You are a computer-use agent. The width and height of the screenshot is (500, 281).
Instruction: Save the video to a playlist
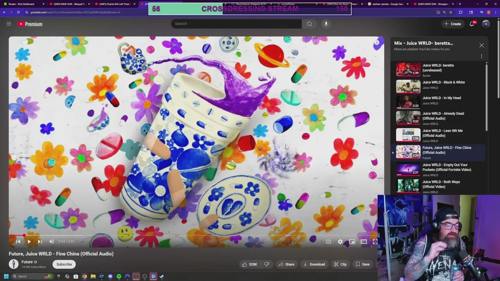click(x=362, y=264)
